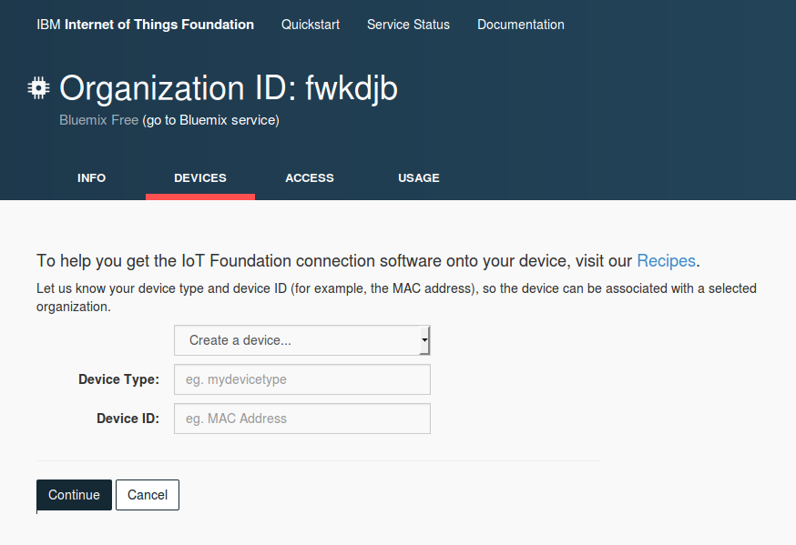
Task: Open the USAGE tab
Action: click(418, 178)
